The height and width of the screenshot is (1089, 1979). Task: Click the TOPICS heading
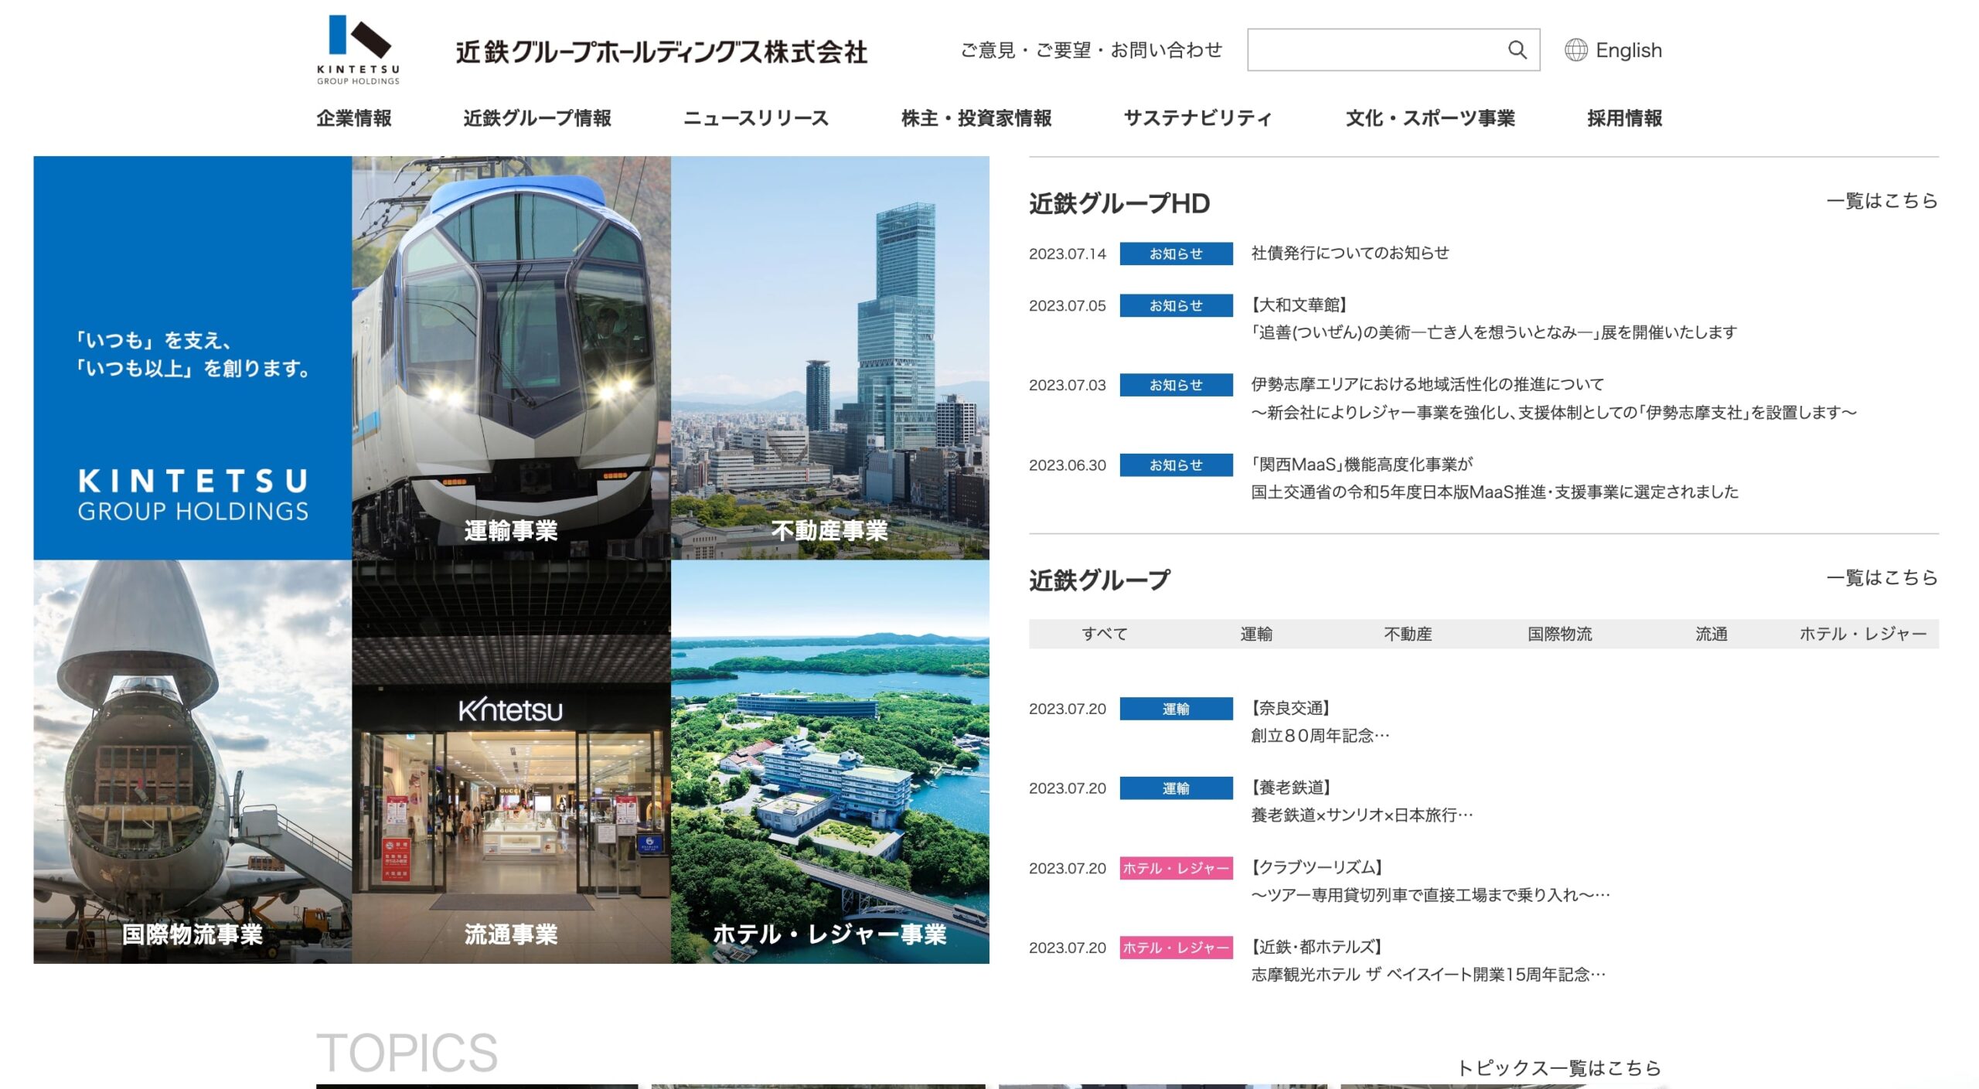(x=407, y=1053)
